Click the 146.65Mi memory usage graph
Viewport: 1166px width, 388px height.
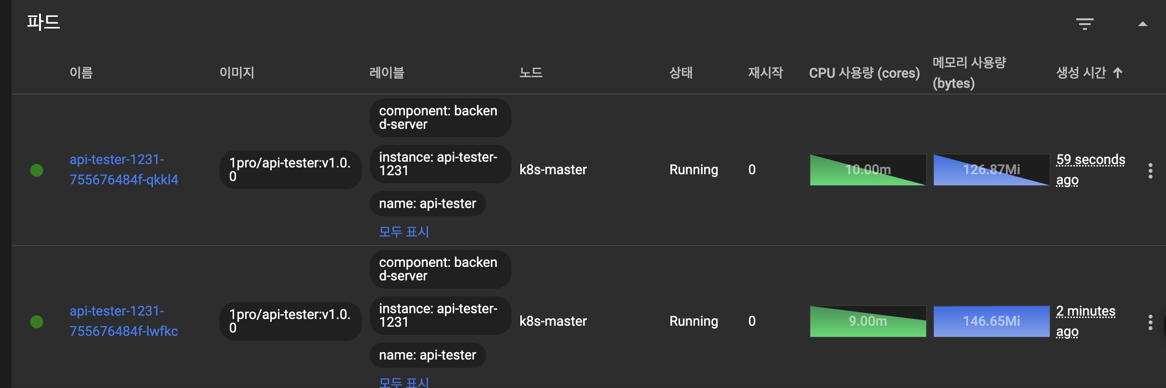click(x=991, y=321)
